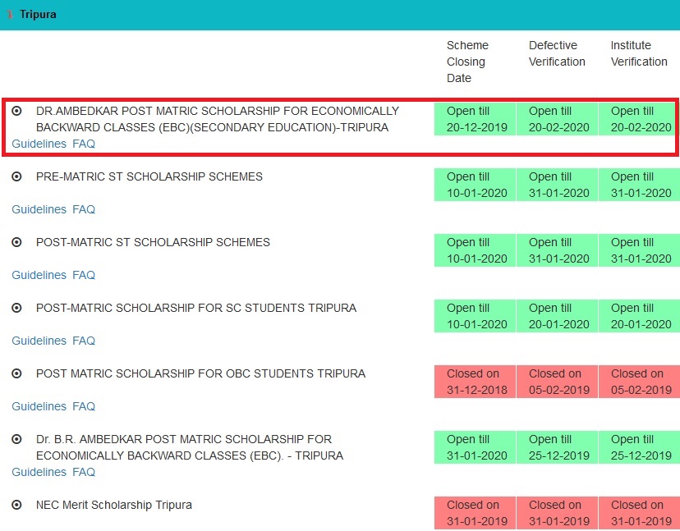680x531 pixels.
Task: Click POST-MATRIC SCHOLARSHIP FOR SC STUDENTS TRIPURA title
Action: pyautogui.click(x=196, y=308)
